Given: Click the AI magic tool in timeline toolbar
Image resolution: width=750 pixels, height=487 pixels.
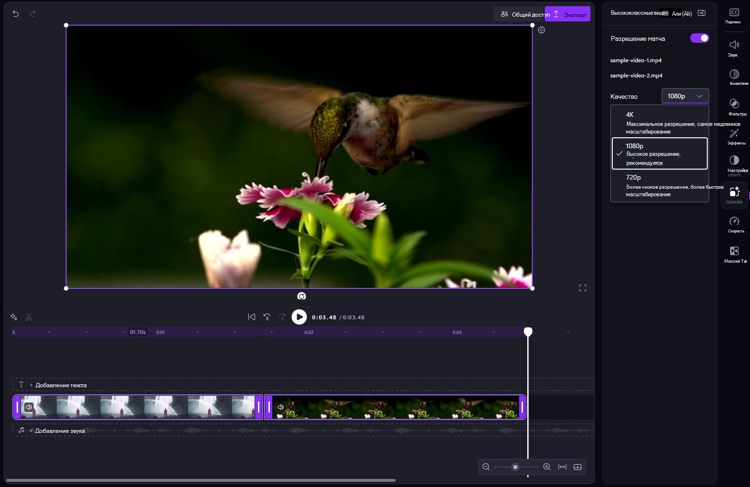Looking at the screenshot, I should [x=14, y=317].
